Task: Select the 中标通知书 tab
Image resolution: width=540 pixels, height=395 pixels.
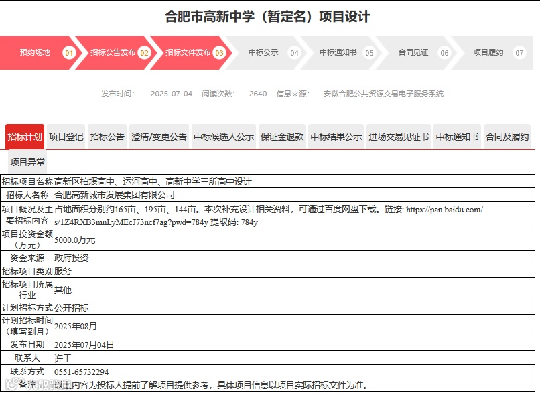Action: [x=458, y=137]
